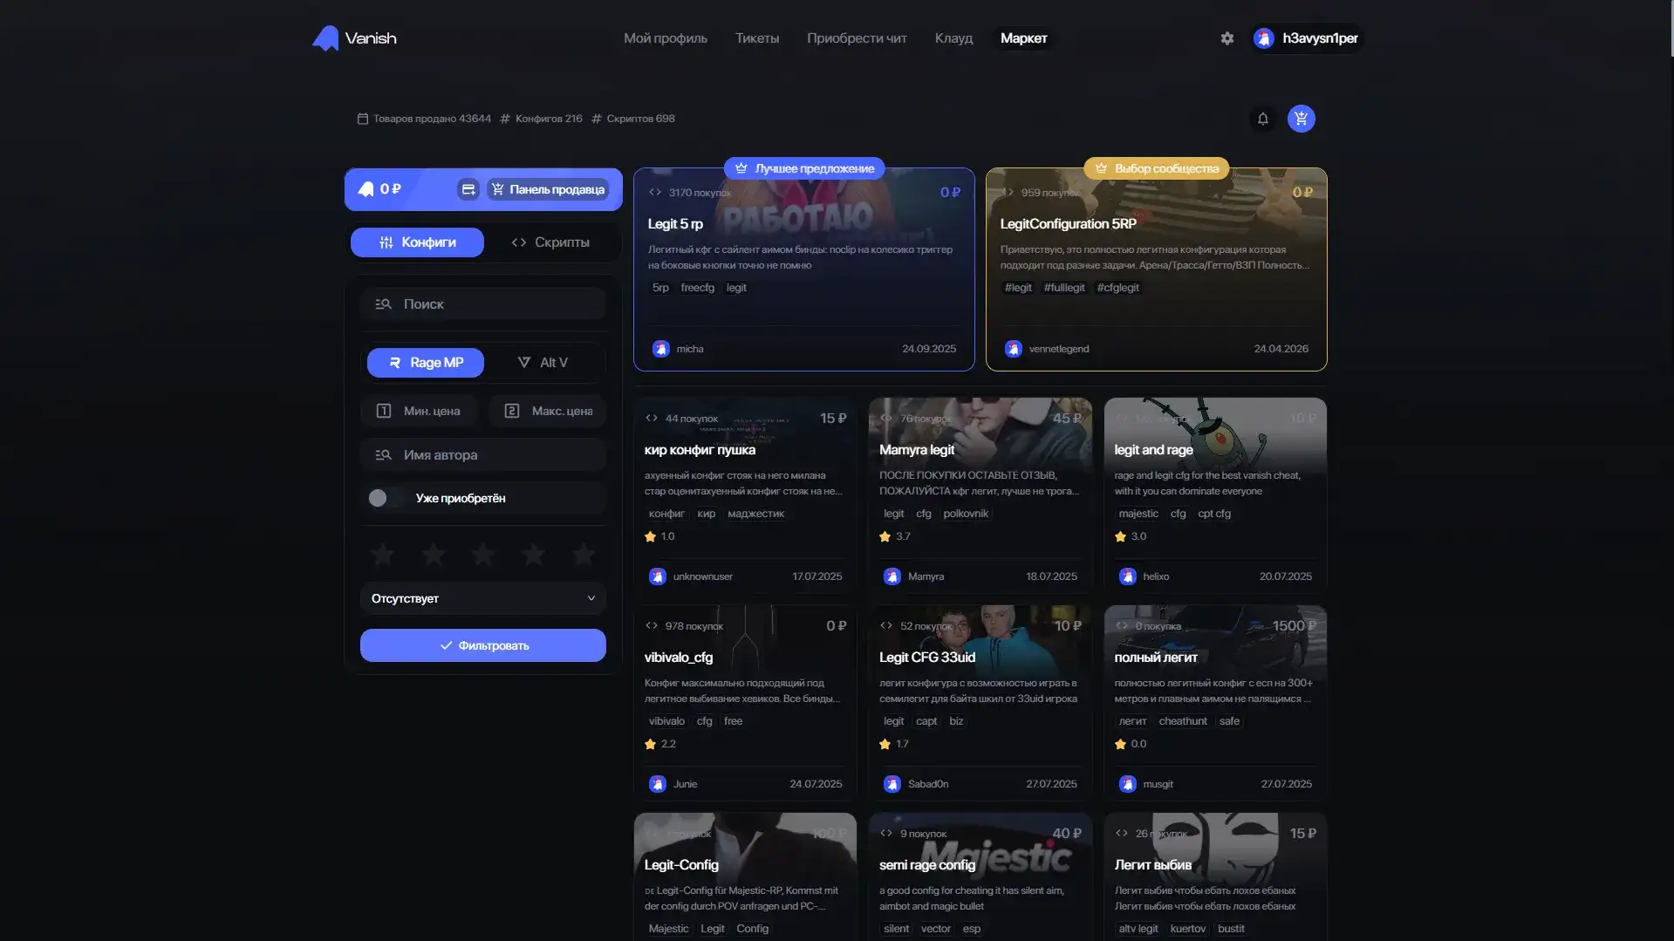This screenshot has height=941, width=1674.
Task: Click musgit author avatar
Action: [1127, 784]
